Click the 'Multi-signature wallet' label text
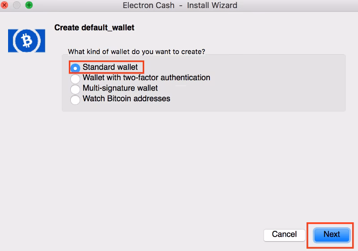Image resolution: width=358 pixels, height=251 pixels. [120, 88]
